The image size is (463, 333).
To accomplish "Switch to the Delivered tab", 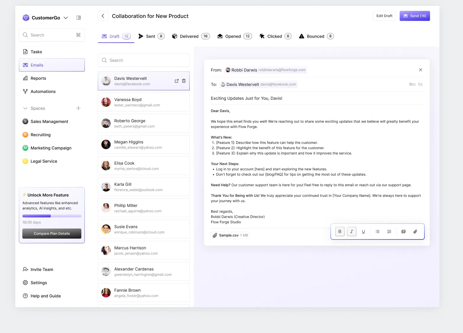I will click(191, 36).
